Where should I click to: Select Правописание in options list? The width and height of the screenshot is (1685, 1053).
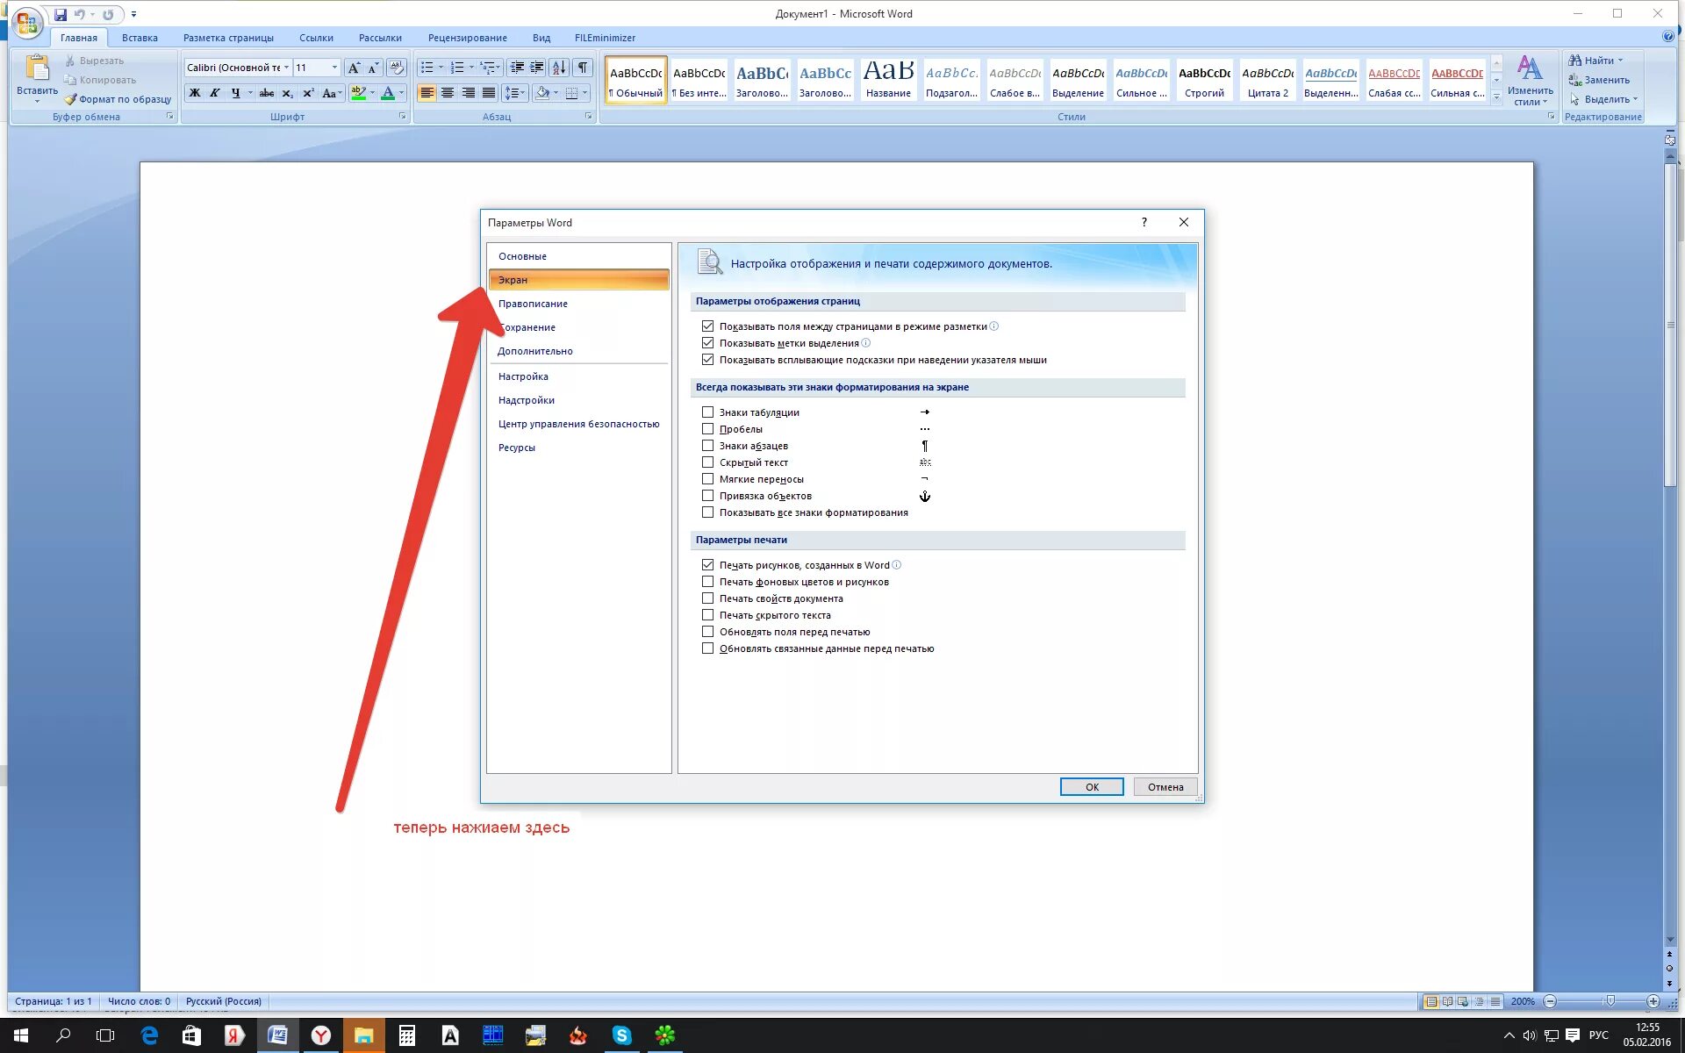pyautogui.click(x=533, y=304)
